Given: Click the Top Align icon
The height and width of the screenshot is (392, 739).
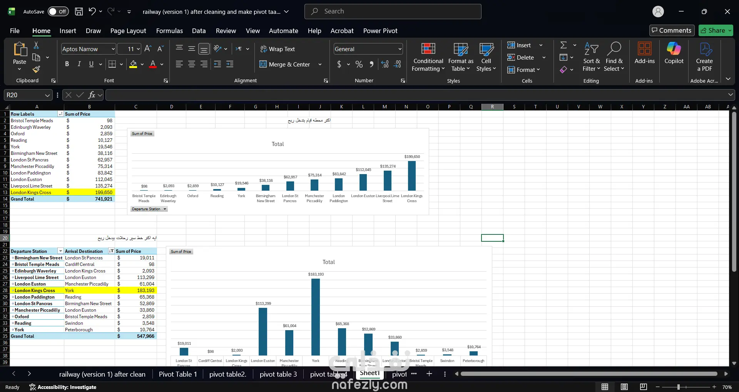Looking at the screenshot, I should tap(179, 48).
